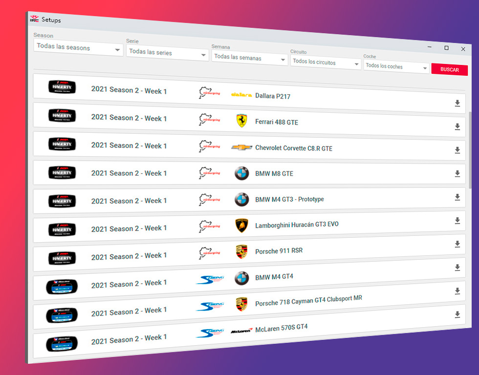
Task: Click the BMW logo beside M8 GTE
Action: (x=241, y=173)
